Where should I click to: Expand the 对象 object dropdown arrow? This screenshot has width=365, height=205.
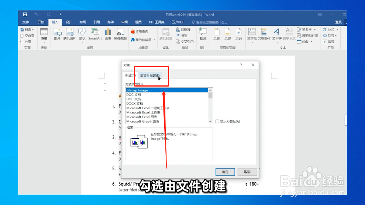312,42
